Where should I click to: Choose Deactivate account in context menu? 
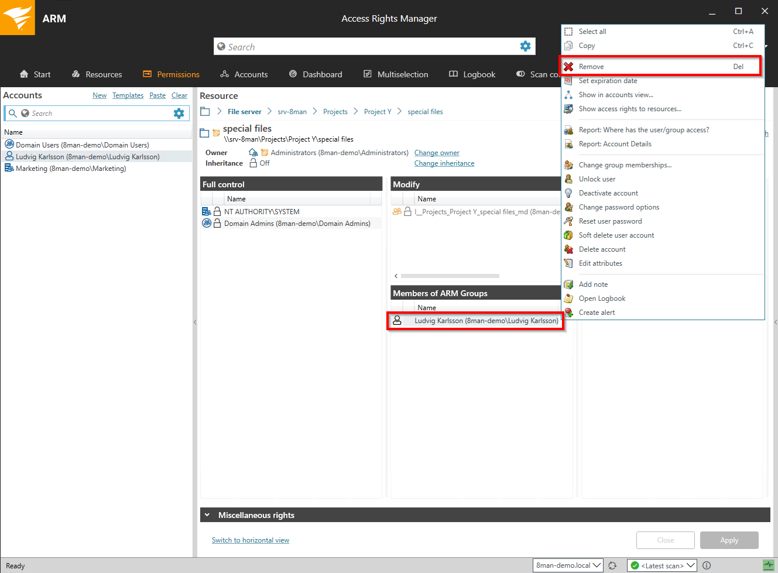[608, 193]
